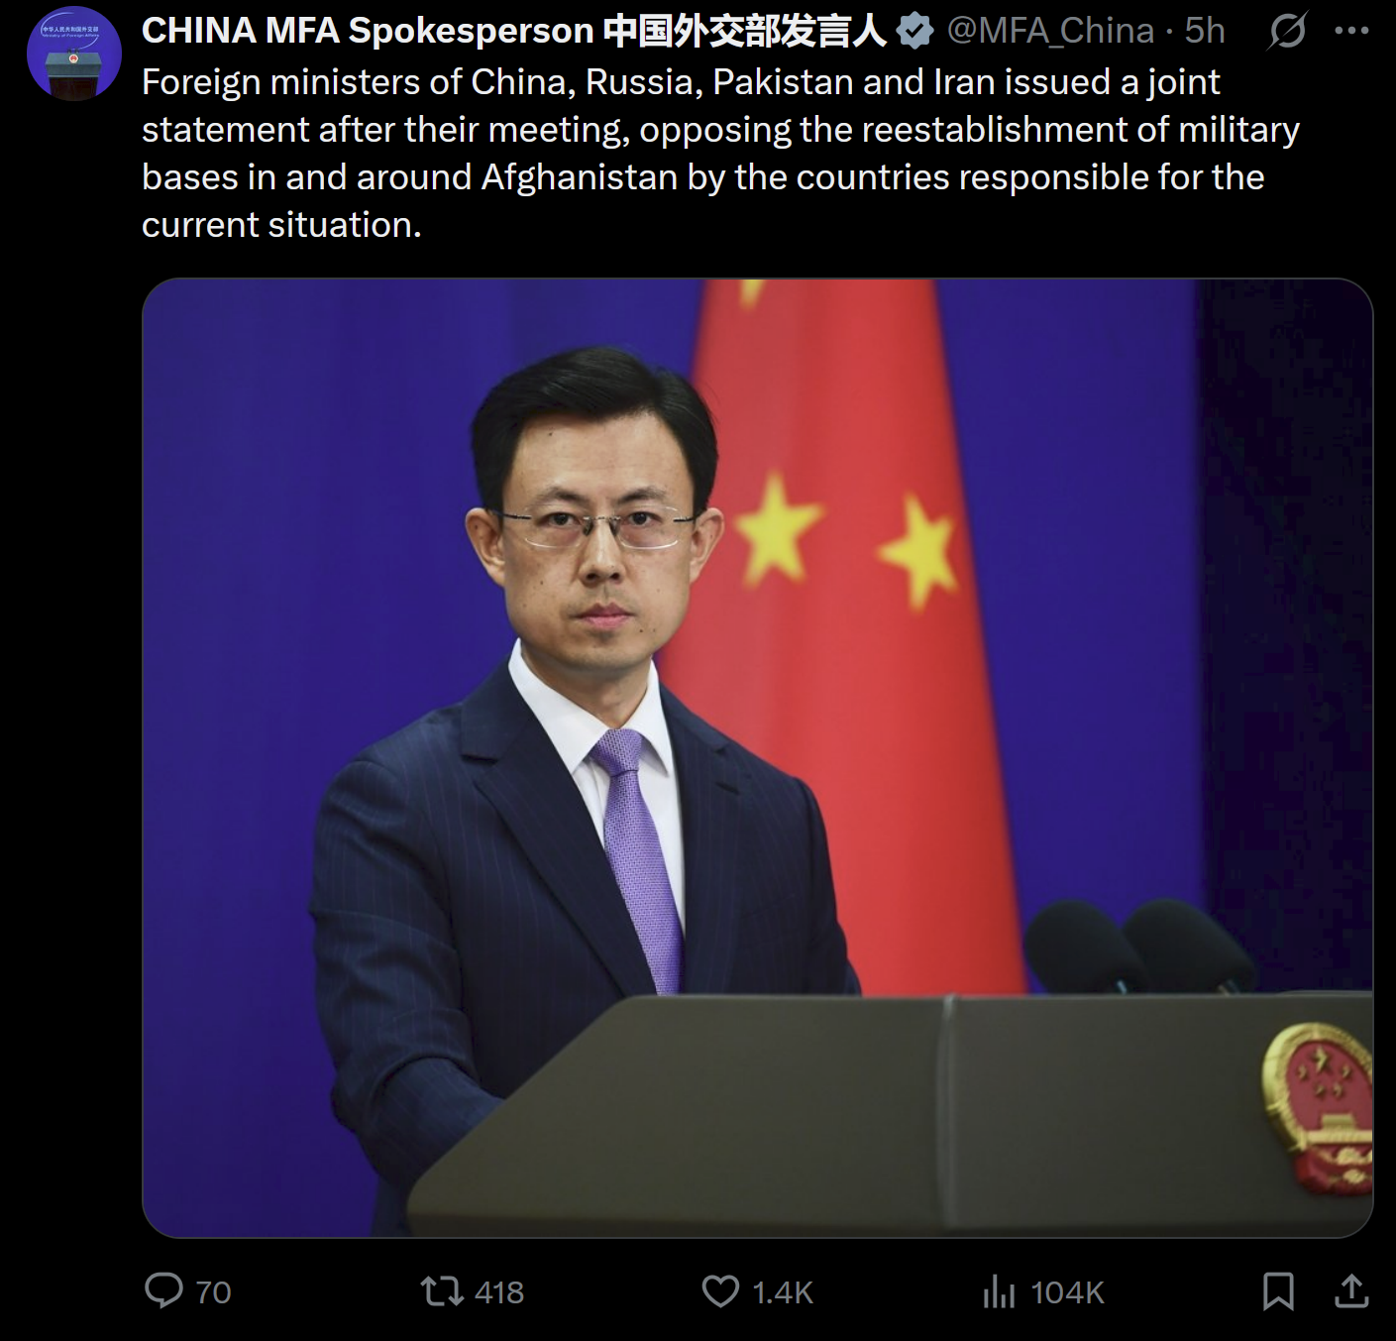Open the CHINA MFA Spokesperson profile avatar

click(x=74, y=54)
